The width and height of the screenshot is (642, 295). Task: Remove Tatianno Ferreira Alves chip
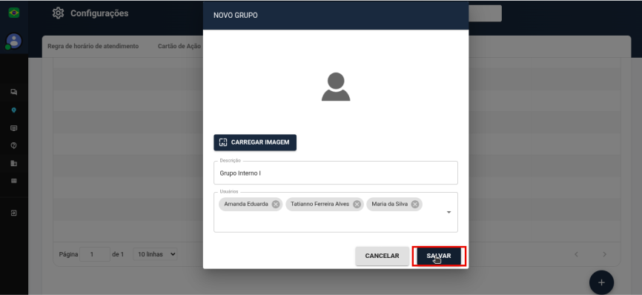point(357,204)
